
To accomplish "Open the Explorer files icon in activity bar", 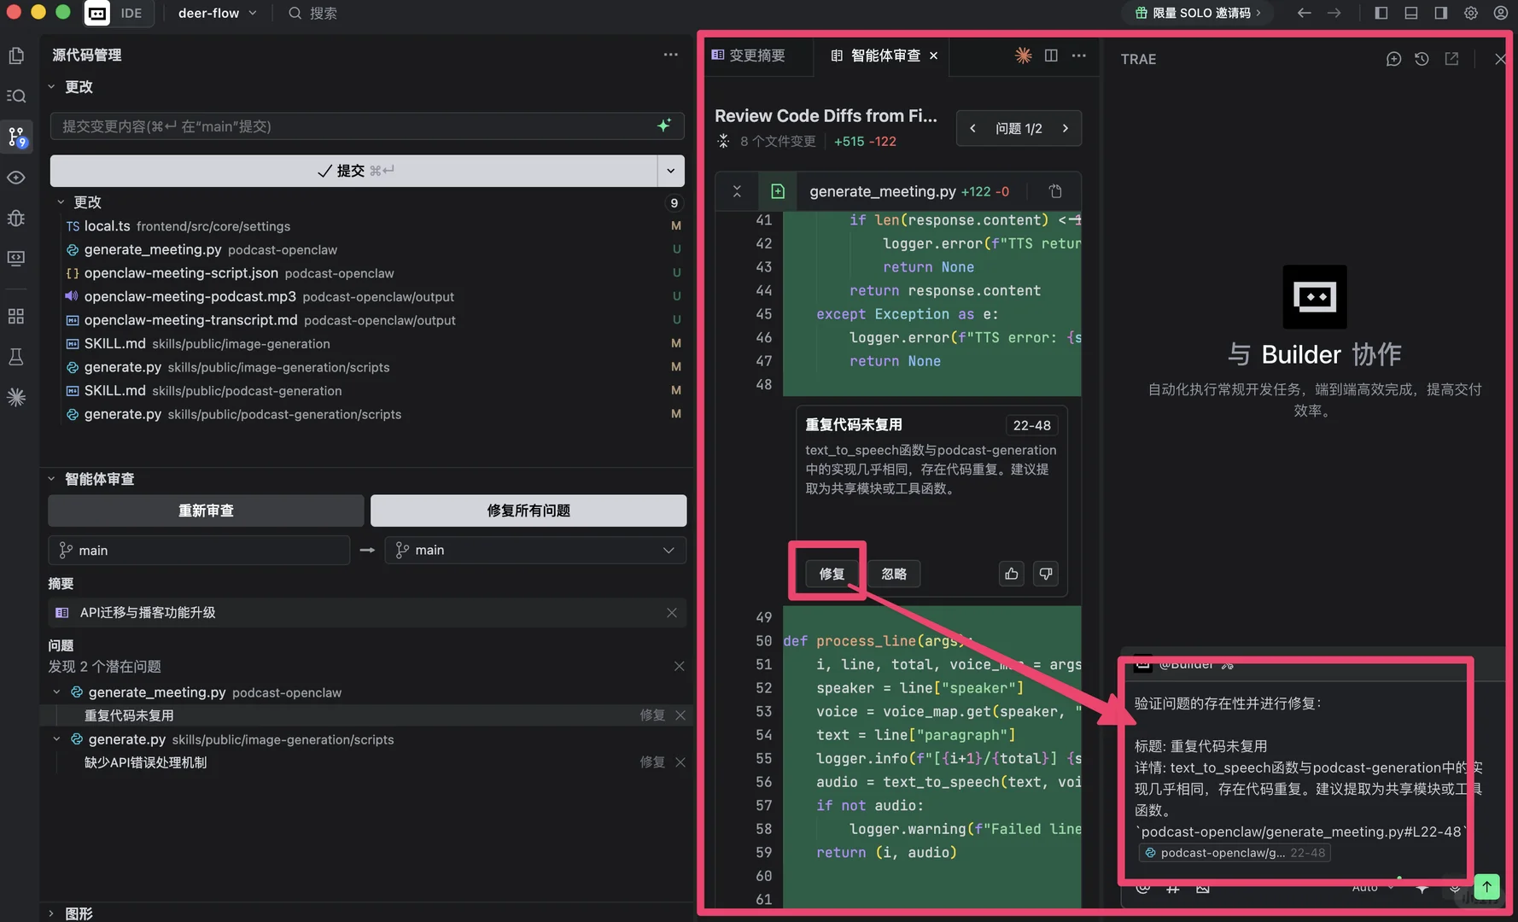I will (16, 56).
